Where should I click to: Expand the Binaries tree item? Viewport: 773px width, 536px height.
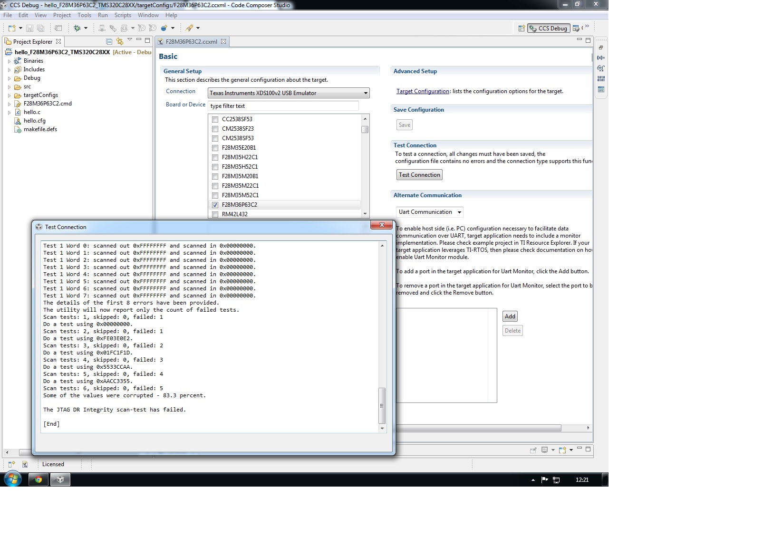point(9,61)
